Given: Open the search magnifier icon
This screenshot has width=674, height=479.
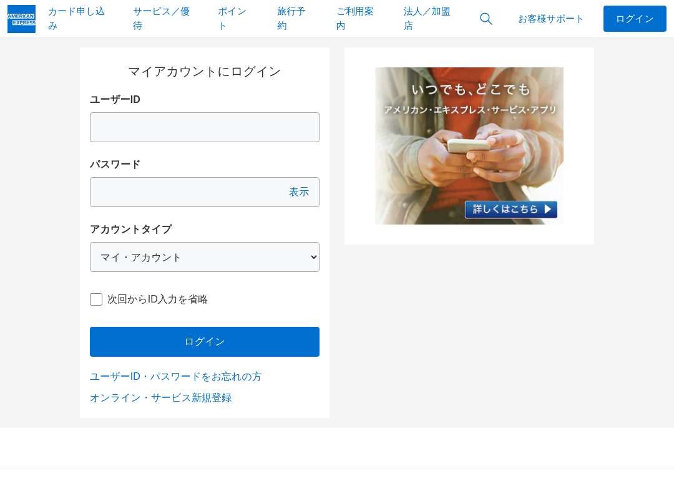Looking at the screenshot, I should pyautogui.click(x=486, y=19).
